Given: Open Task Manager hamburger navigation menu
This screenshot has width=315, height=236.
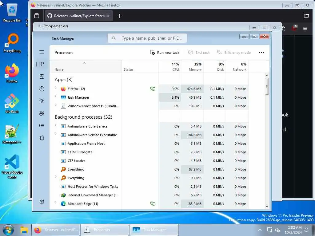Looking at the screenshot, I should tap(42, 52).
